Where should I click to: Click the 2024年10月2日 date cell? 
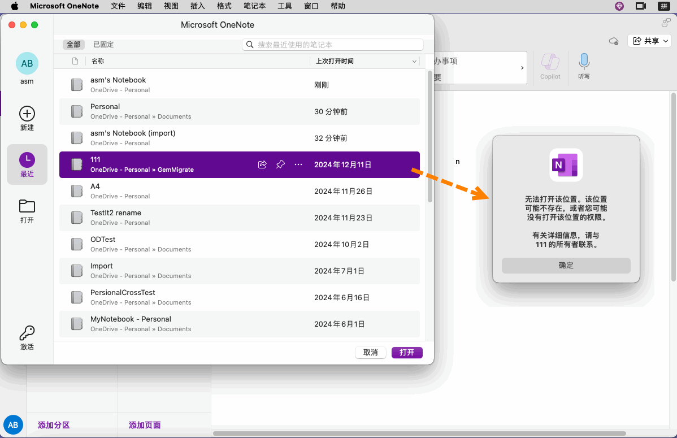[341, 245]
